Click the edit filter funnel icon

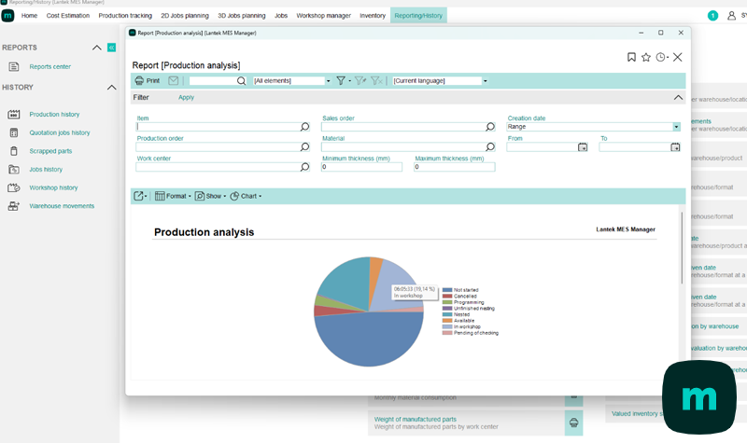click(360, 80)
